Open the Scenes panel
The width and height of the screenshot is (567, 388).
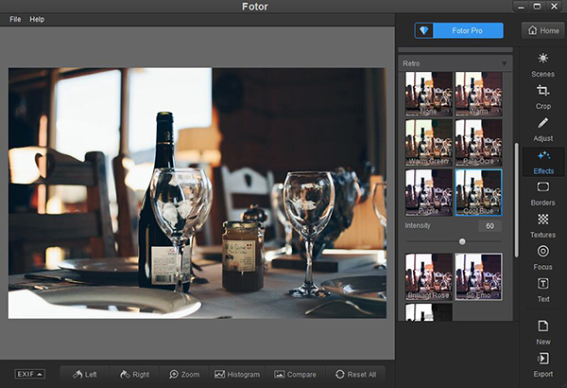542,63
